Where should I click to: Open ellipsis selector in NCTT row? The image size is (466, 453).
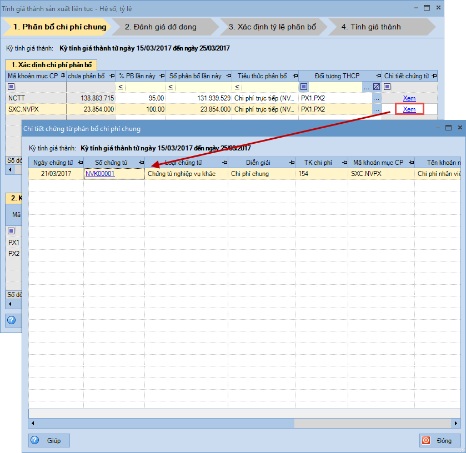pyautogui.click(x=377, y=98)
